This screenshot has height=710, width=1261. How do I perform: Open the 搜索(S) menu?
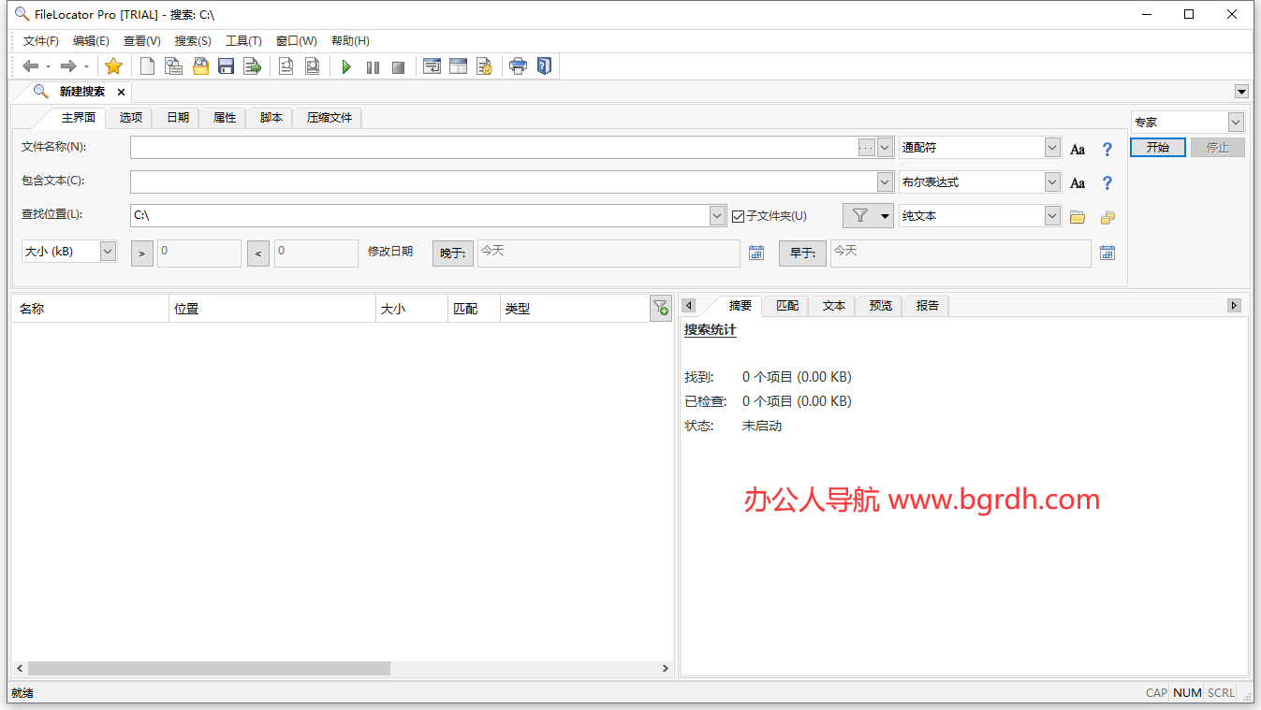pos(193,40)
